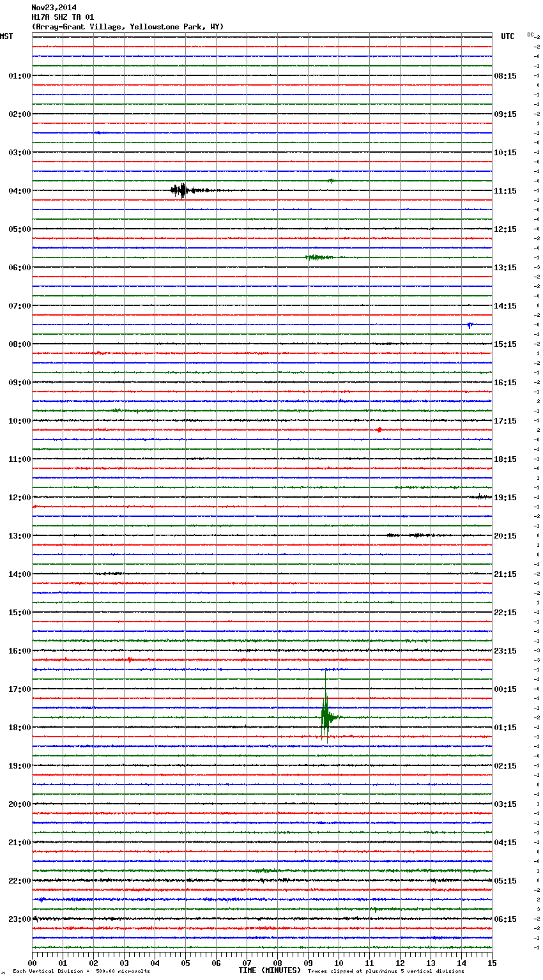Click the 15:15 UTC time label

pyautogui.click(x=505, y=344)
